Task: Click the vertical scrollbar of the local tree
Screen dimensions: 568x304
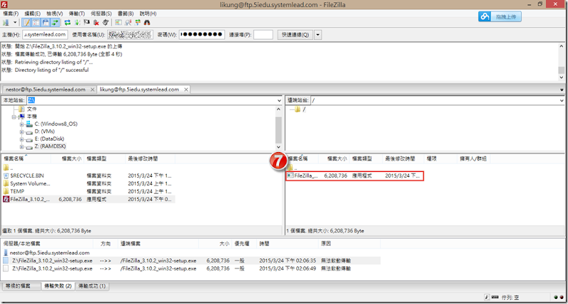Action: click(278, 129)
